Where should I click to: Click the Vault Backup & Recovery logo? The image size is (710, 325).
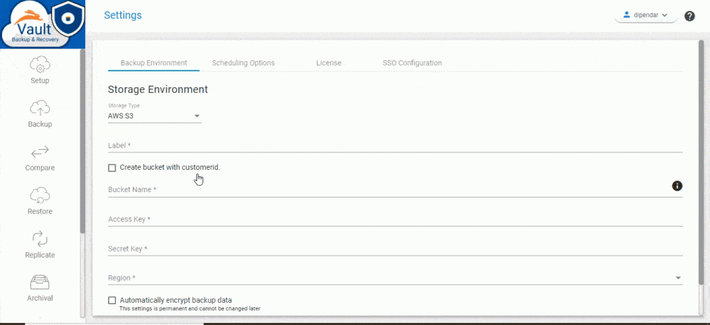pos(42,24)
